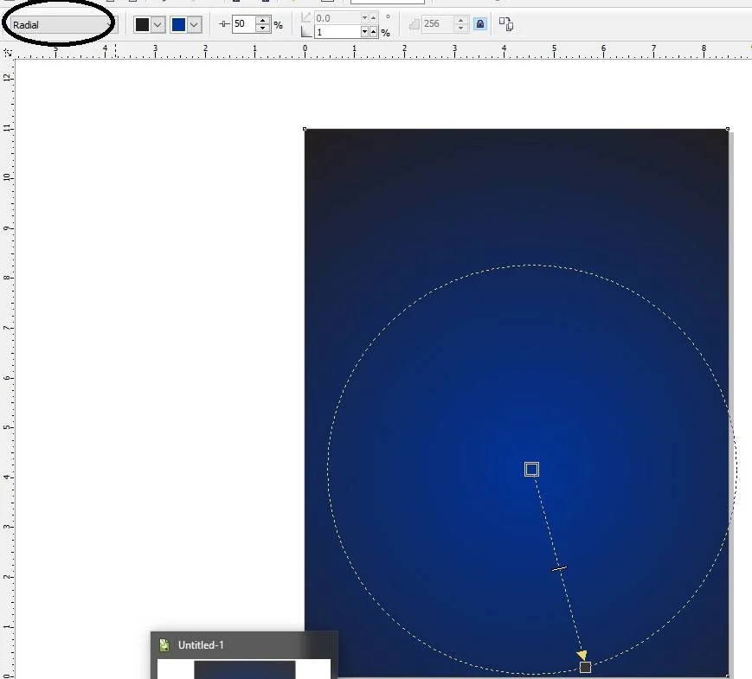The image size is (752, 679).
Task: Click the copy fill properties icon
Action: 506,24
